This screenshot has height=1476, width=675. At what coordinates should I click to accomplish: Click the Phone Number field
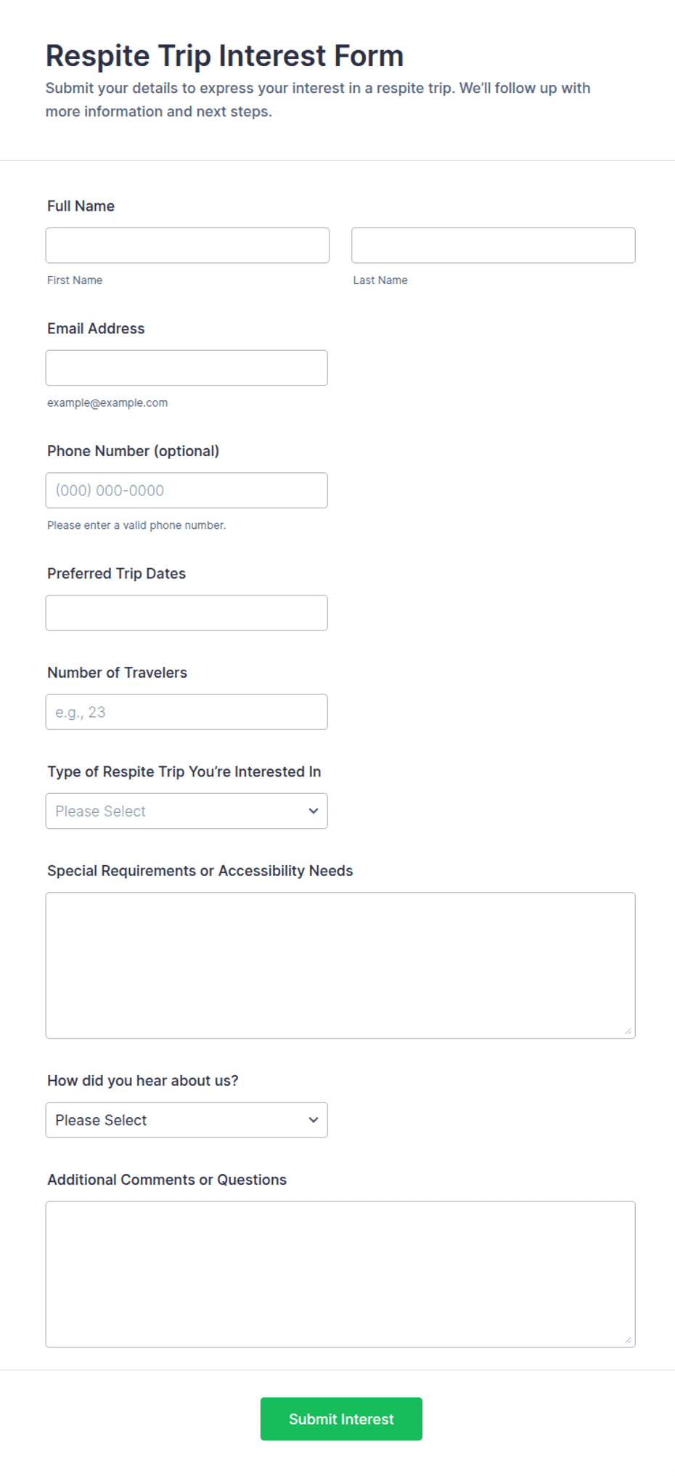click(187, 490)
